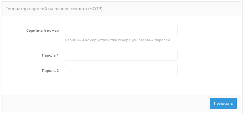Click the empty footer area beside Привязать
This screenshot has width=243, height=114.
105,103
